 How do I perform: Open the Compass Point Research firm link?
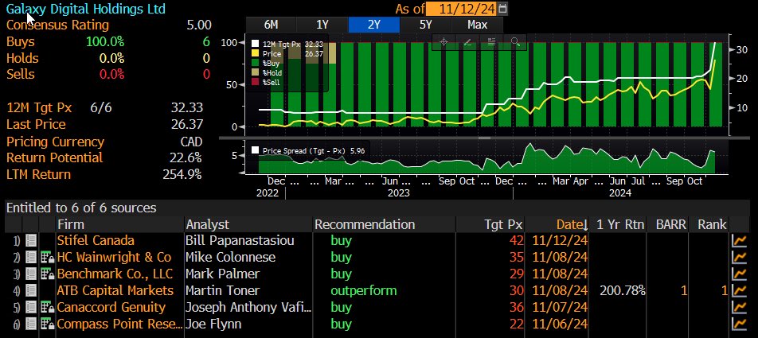120,324
